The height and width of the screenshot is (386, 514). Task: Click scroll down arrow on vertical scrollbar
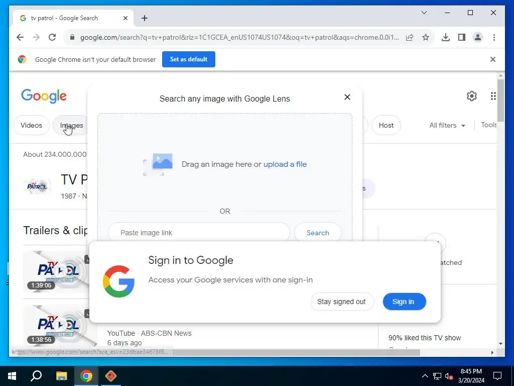point(500,344)
